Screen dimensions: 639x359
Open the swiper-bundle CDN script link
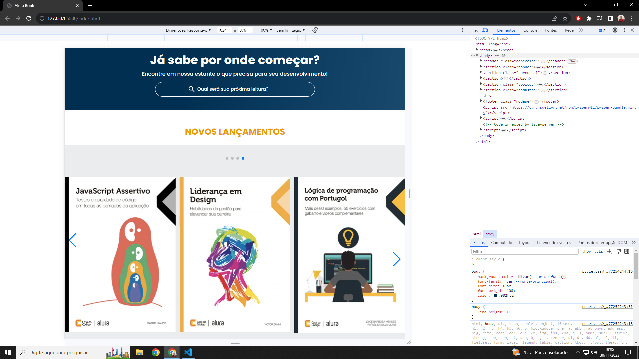pos(574,108)
